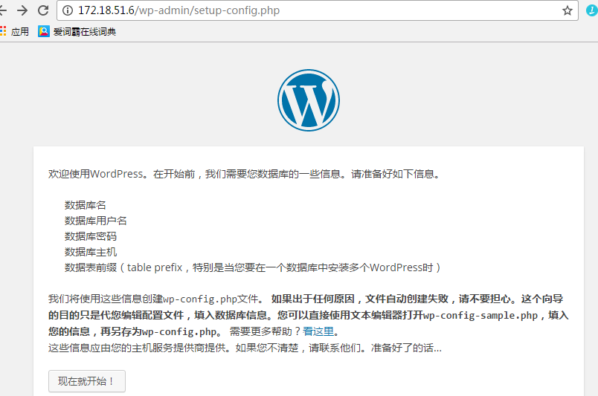Image resolution: width=598 pixels, height=396 pixels.
Task: Click the 欢迎使用WordPress welcome sentence
Action: pos(244,174)
